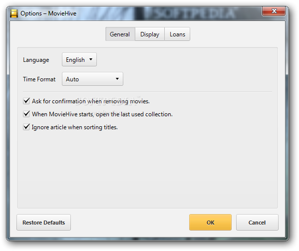Switch to the General tab

120,34
